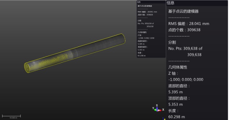The width and height of the screenshot is (229, 120).
Task: Click the red X axis arrow
Action: pos(160,110)
